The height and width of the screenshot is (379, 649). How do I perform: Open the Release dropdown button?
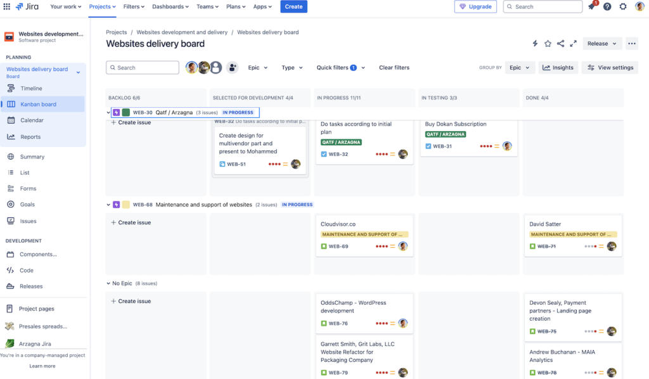point(602,44)
